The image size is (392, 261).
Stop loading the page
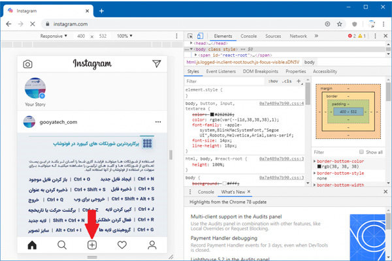[x=33, y=24]
